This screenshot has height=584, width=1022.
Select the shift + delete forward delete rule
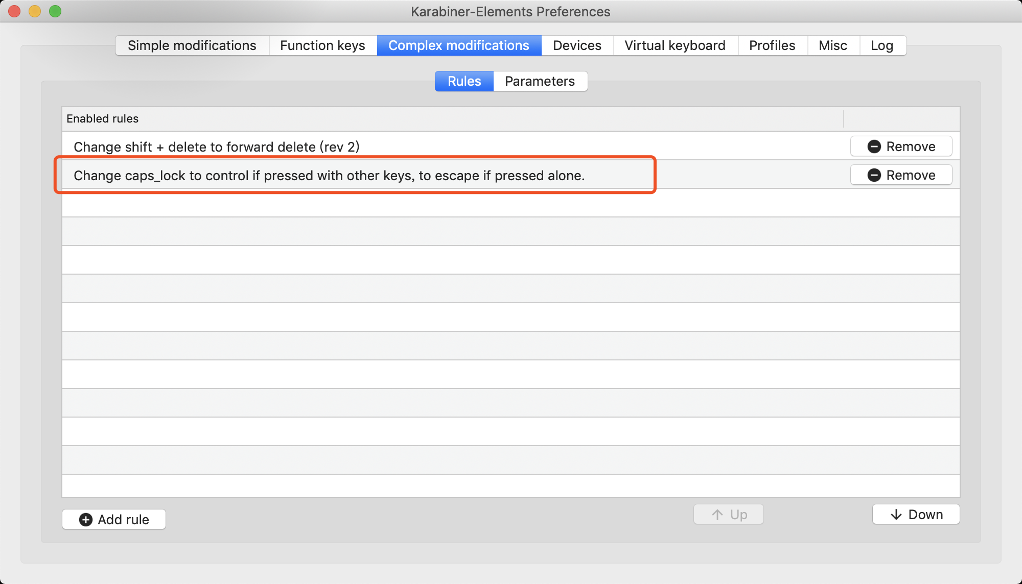217,147
